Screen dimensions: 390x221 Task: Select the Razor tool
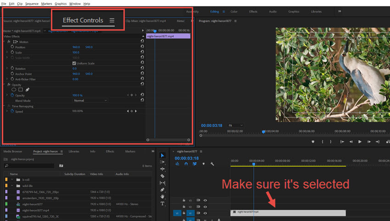(x=162, y=176)
